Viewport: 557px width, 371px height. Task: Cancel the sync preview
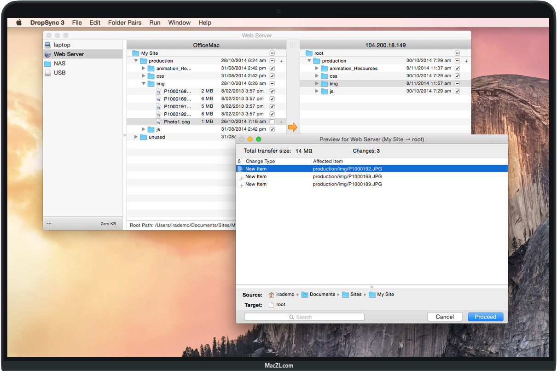coord(445,317)
